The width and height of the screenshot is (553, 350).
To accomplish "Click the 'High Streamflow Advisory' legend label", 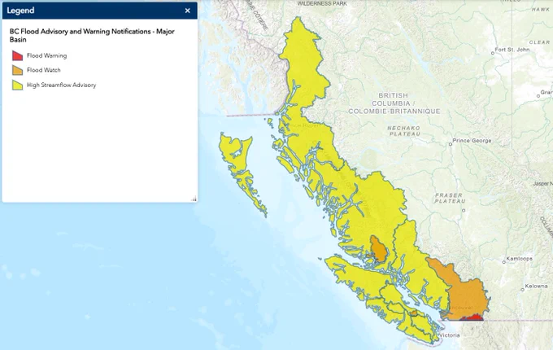I will click(61, 85).
